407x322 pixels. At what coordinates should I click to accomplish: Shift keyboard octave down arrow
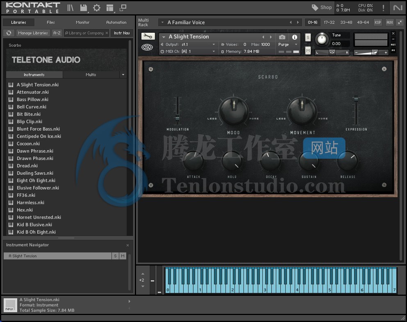(143, 286)
